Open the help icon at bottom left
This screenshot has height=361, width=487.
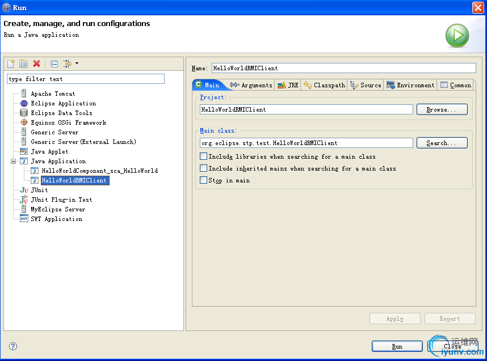point(13,346)
